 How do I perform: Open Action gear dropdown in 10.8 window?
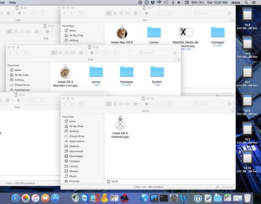(x=93, y=53)
